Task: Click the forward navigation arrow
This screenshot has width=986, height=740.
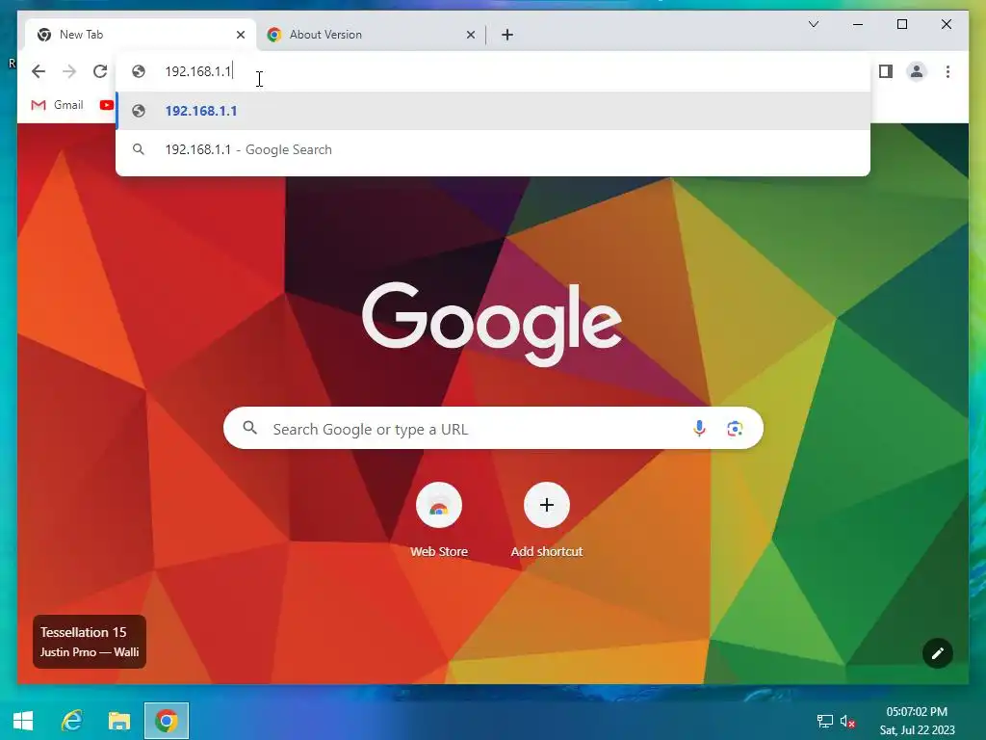Action: tap(69, 71)
